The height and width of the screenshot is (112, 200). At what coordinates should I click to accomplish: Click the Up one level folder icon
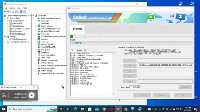click(13, 12)
